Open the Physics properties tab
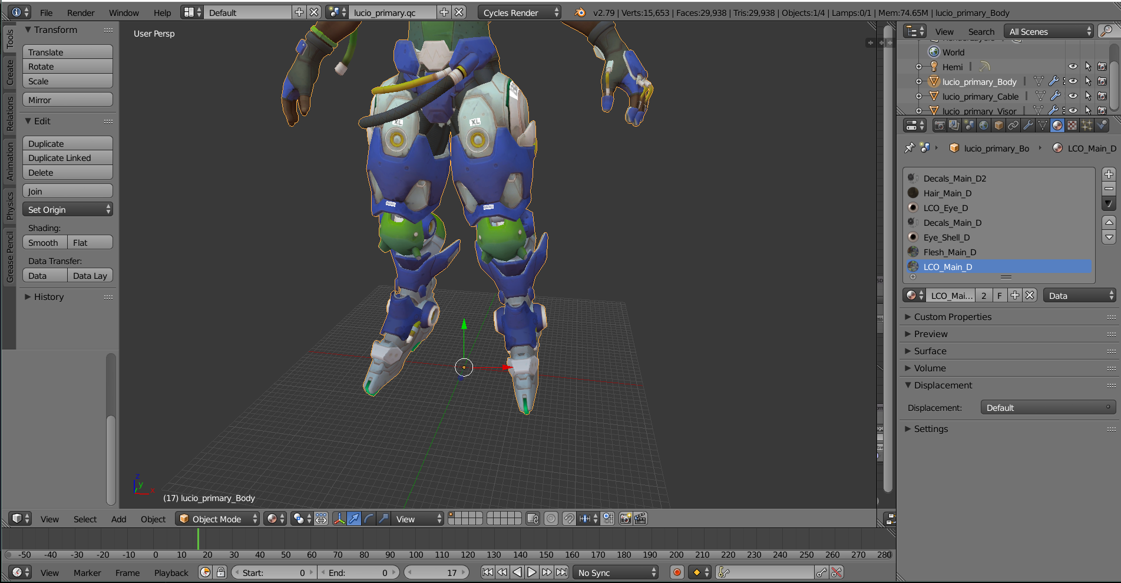 1102,125
